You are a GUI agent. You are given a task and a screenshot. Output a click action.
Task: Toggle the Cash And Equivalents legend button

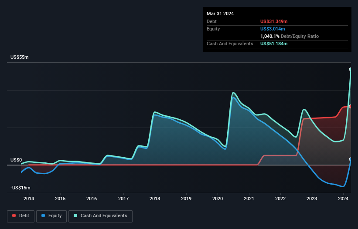(x=100, y=216)
